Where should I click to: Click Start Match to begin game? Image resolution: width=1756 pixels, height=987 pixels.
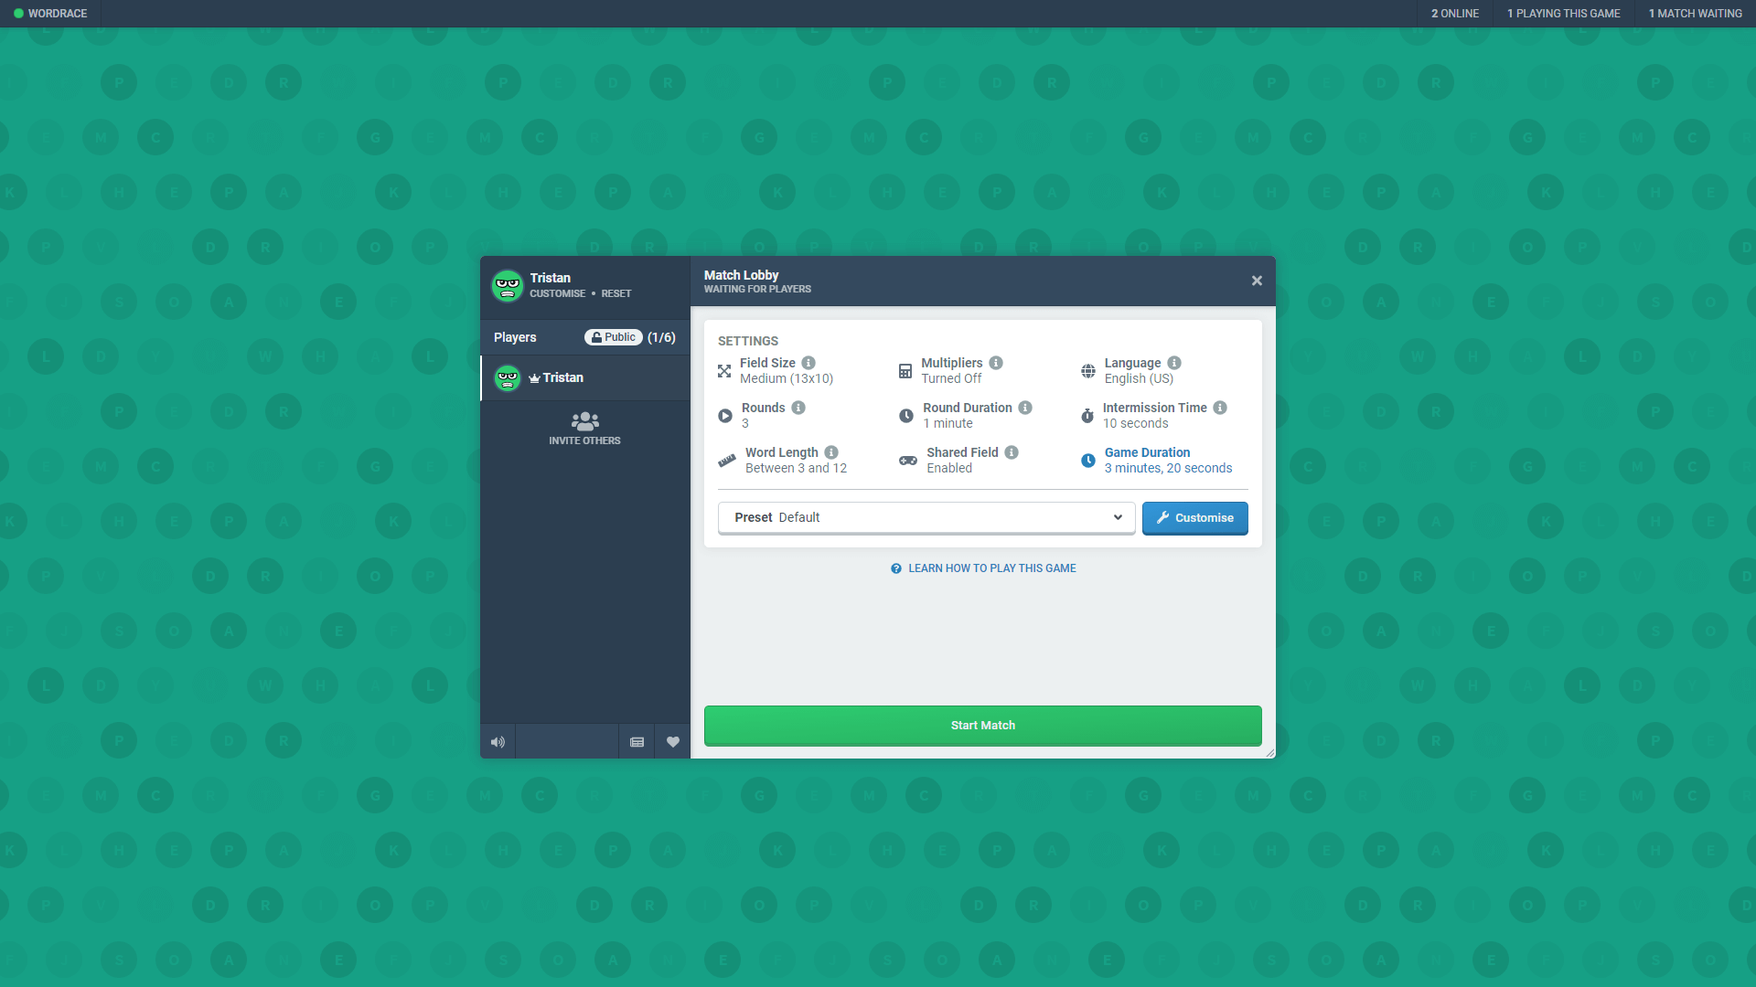[983, 725]
